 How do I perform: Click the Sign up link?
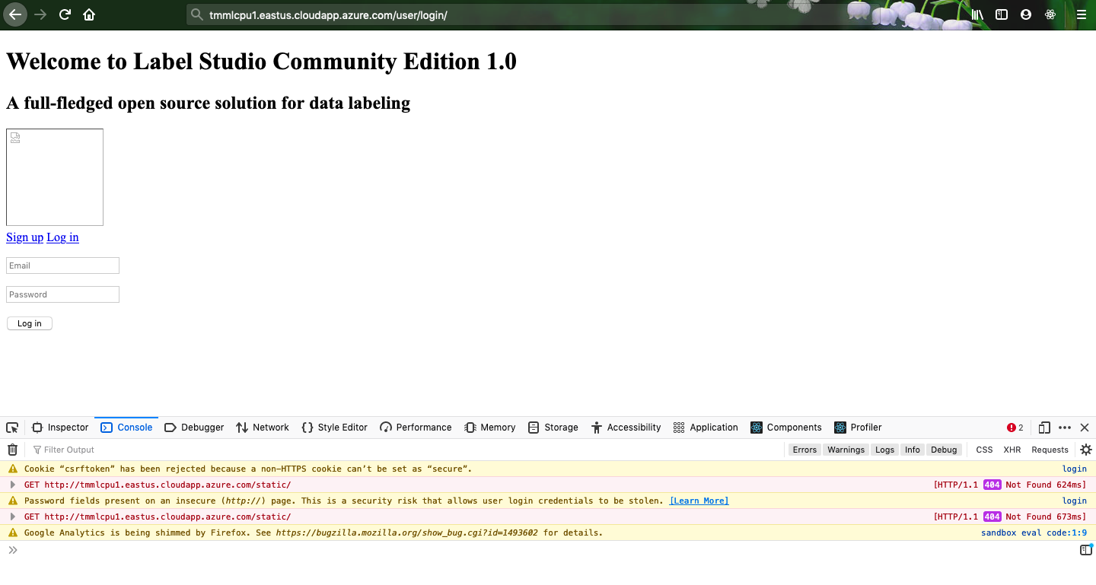[24, 237]
